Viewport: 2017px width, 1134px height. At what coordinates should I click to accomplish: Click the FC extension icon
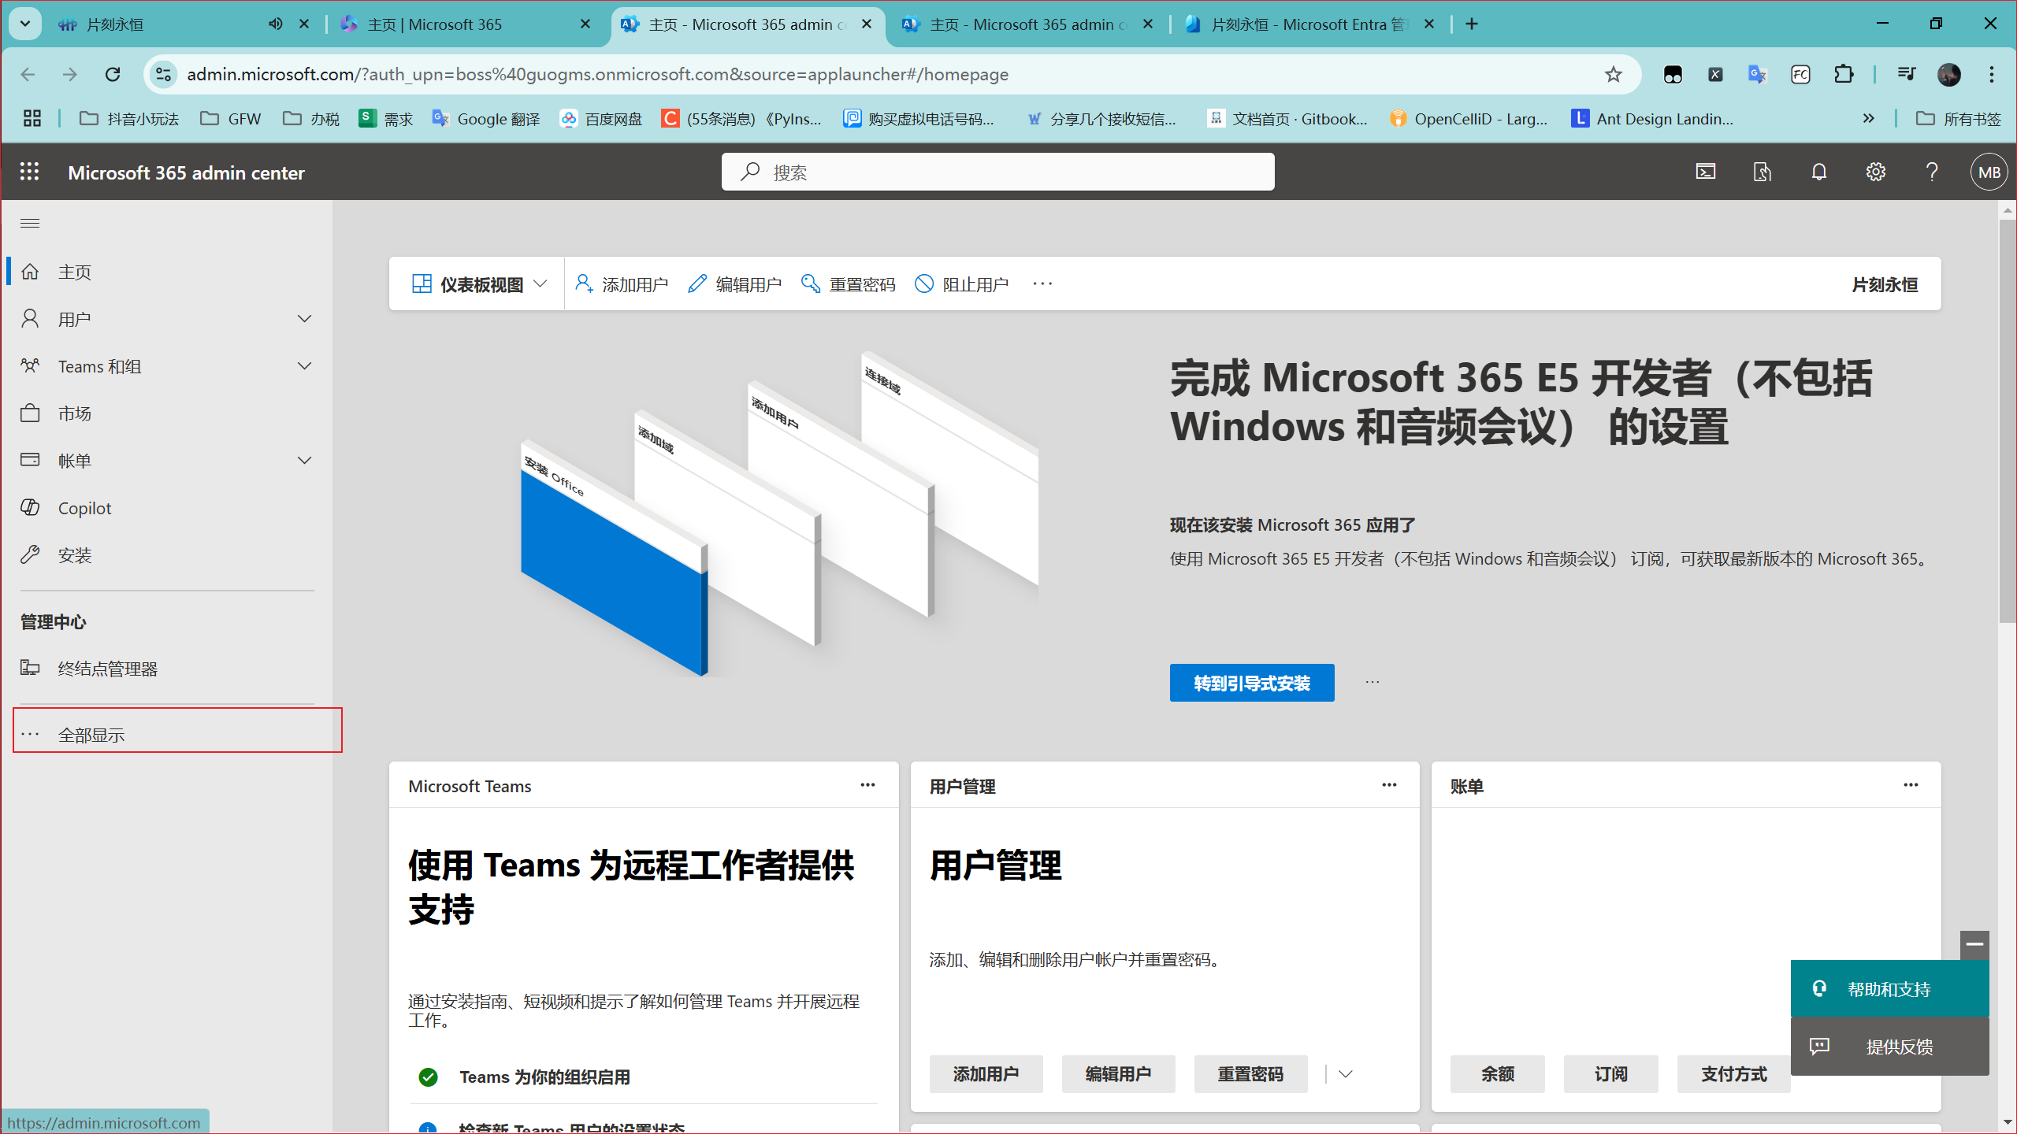point(1800,74)
